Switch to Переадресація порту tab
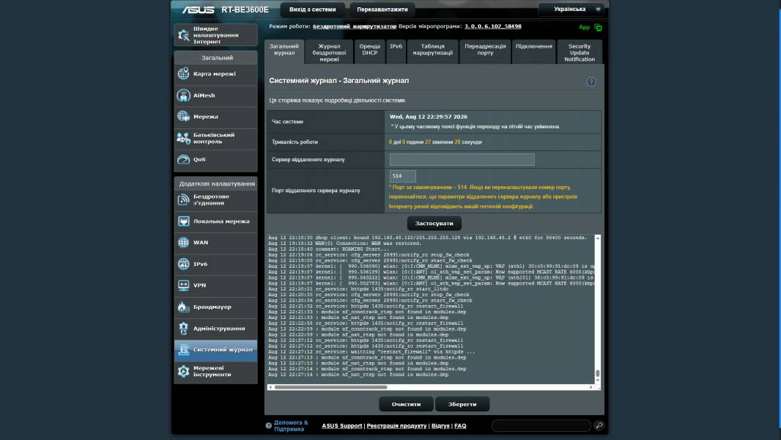 485,52
